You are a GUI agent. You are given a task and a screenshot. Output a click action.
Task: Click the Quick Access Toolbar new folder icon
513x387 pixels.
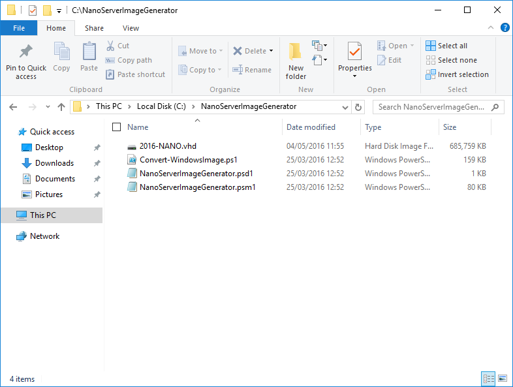[x=47, y=10]
